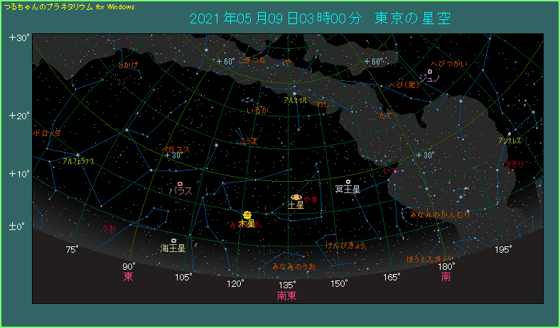Click the Juno asteroid marker (ジュノー)

[x=430, y=72]
